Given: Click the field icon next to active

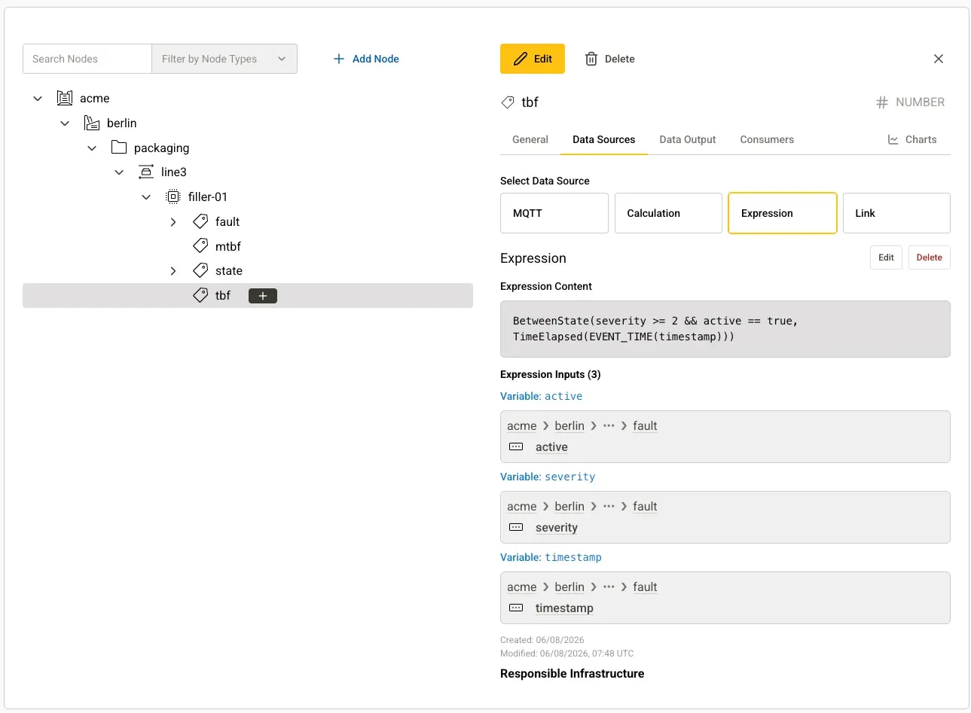Looking at the screenshot, I should (x=516, y=446).
